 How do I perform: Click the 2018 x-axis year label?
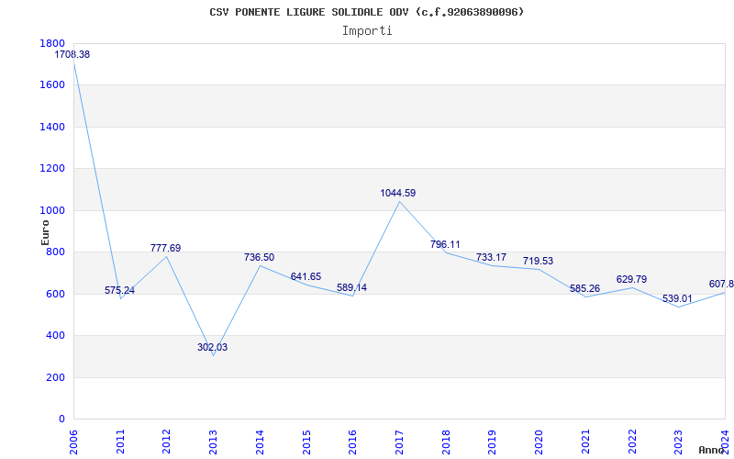(445, 442)
